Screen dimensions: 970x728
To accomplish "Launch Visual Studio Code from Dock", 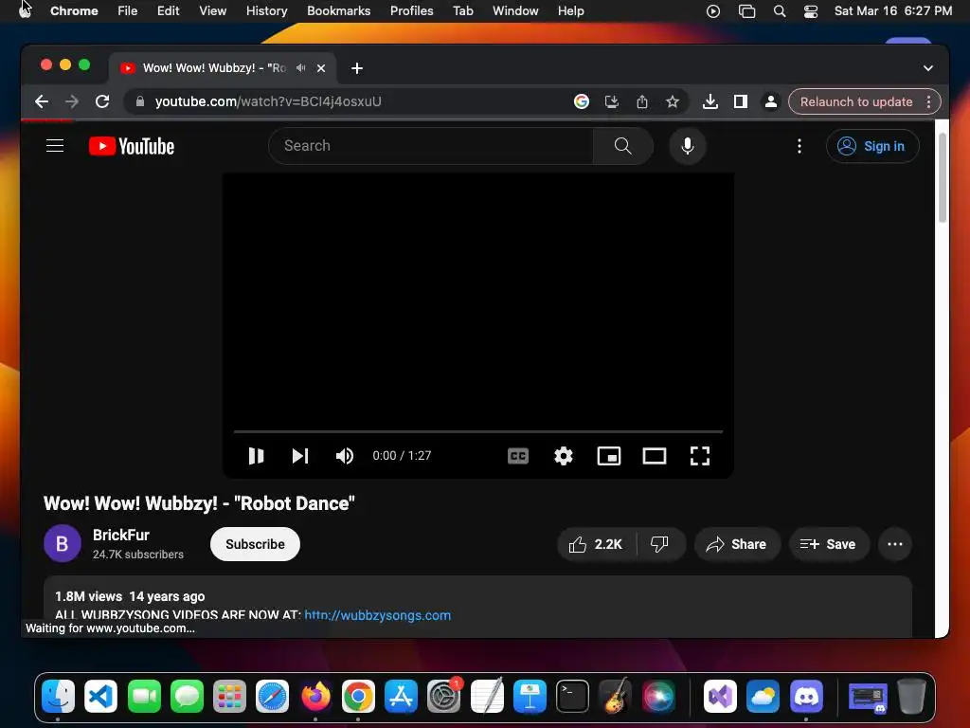I will 100,697.
